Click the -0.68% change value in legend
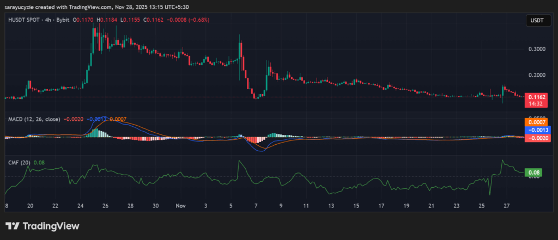 tap(198, 20)
